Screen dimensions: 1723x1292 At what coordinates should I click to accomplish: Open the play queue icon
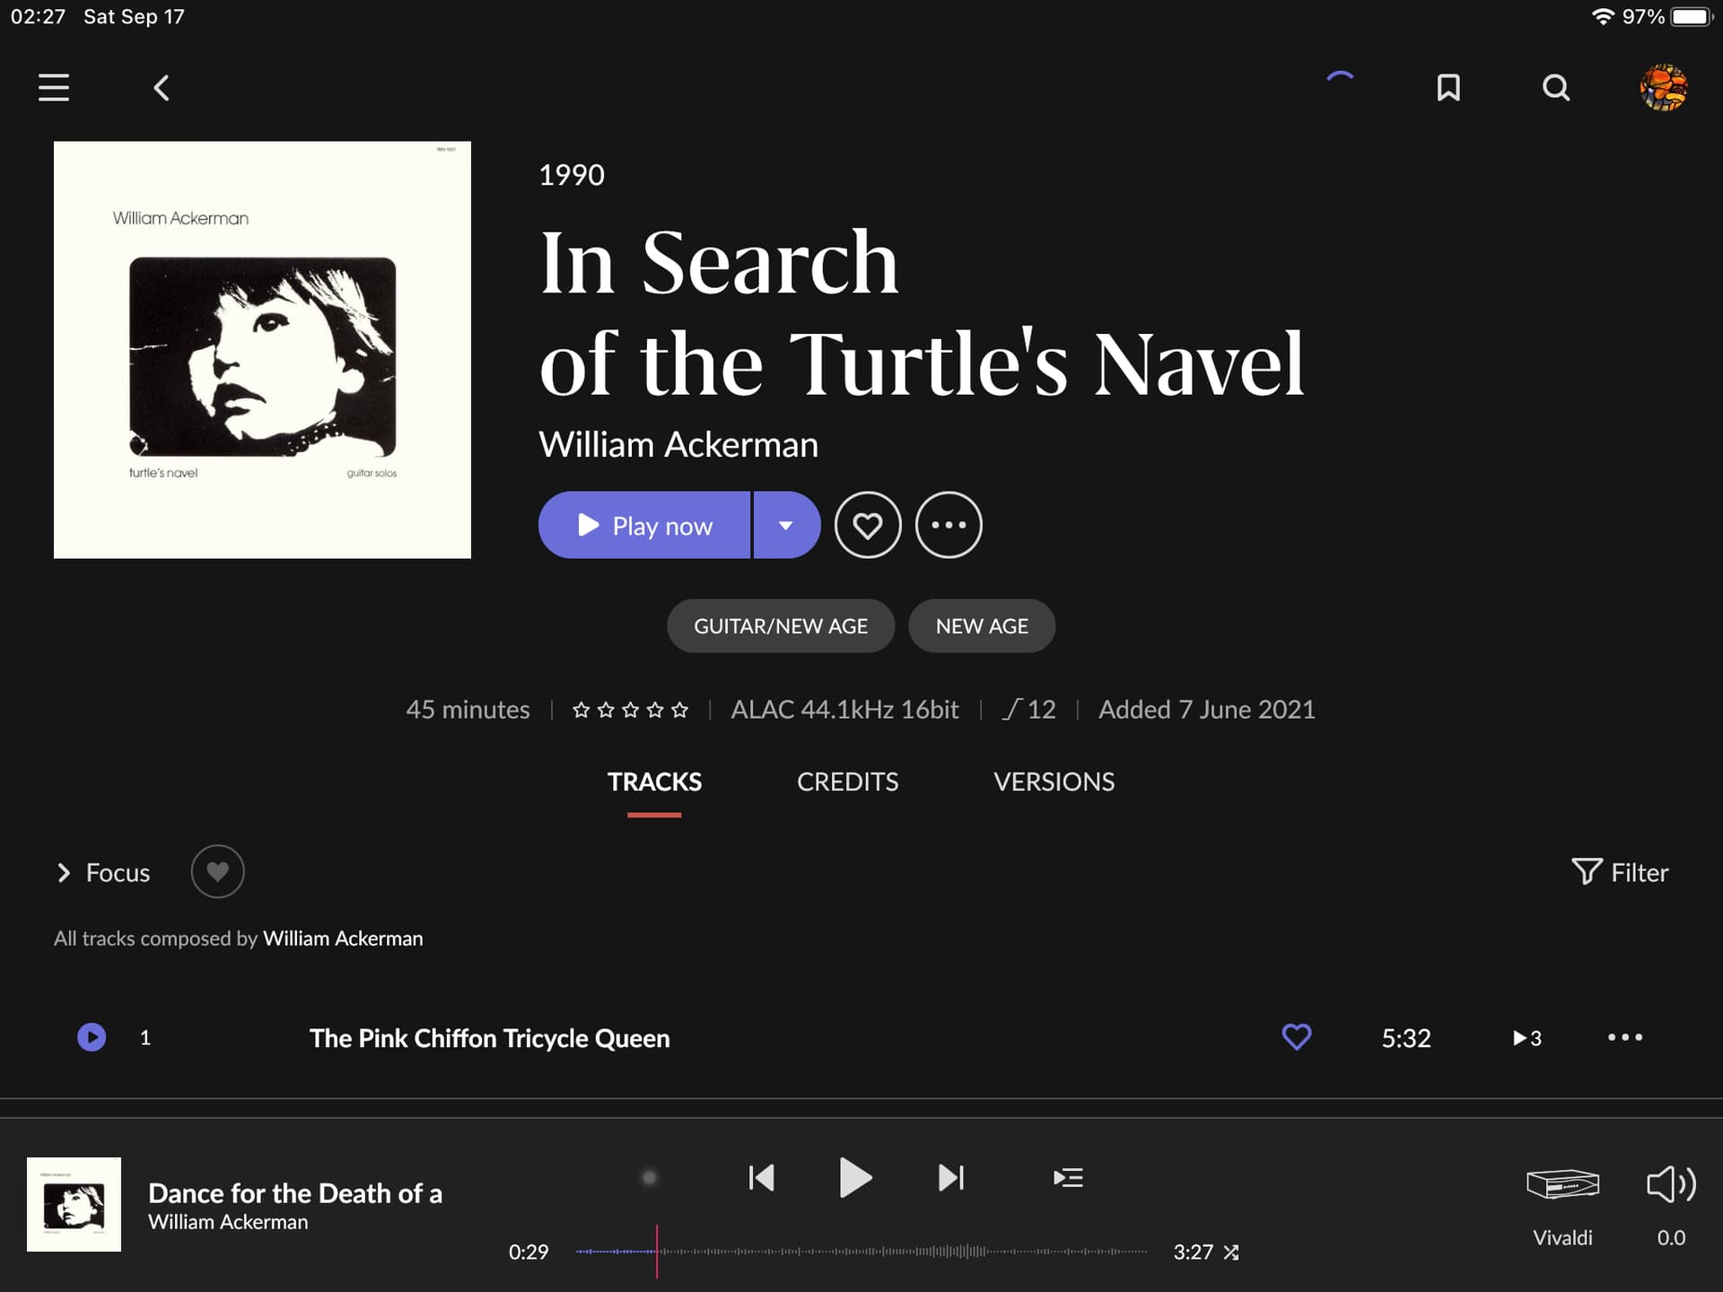click(x=1068, y=1177)
